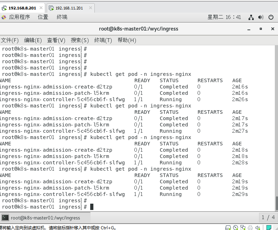Screen dimensions: 278x230
Task: Click the power icon in the top panel
Action: (x=271, y=17)
